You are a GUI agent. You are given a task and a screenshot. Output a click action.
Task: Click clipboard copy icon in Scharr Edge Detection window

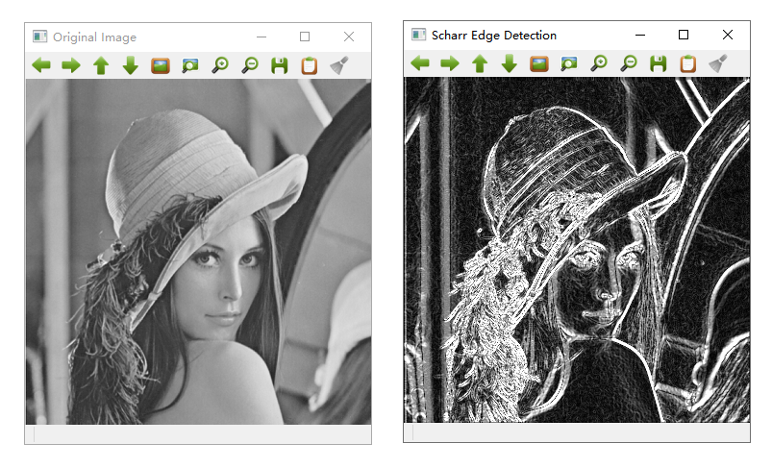click(687, 63)
